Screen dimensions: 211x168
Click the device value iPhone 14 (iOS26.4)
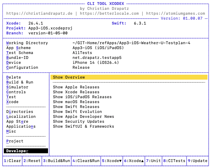[96, 62]
